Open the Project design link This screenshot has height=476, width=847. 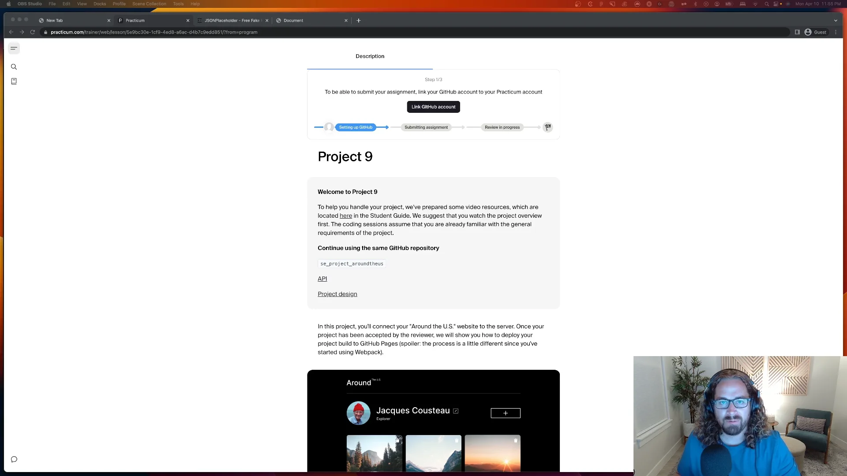click(x=337, y=294)
